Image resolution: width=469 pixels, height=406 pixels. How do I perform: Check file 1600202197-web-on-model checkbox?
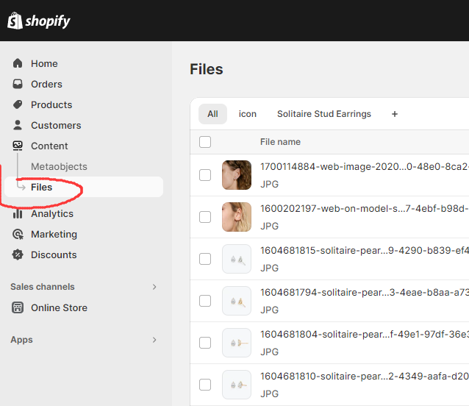click(x=205, y=217)
